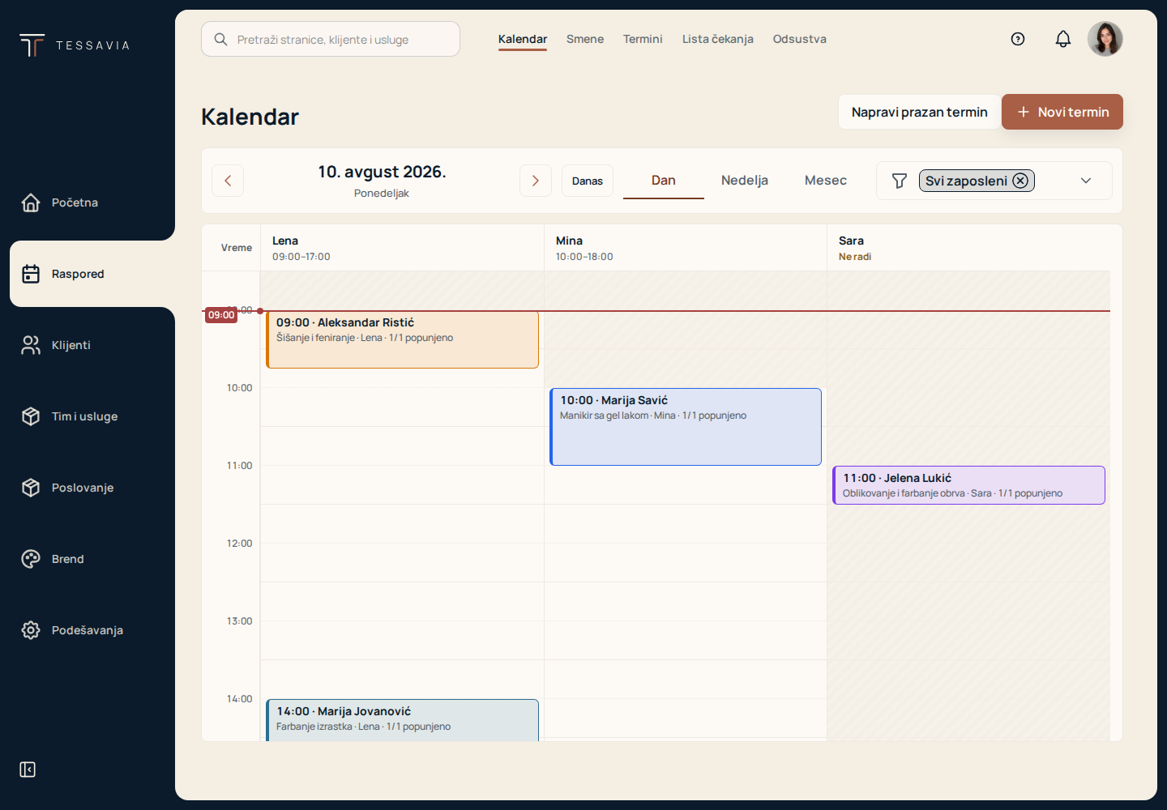This screenshot has width=1167, height=810.
Task: Open Tim i usluge section
Action: pos(88,416)
